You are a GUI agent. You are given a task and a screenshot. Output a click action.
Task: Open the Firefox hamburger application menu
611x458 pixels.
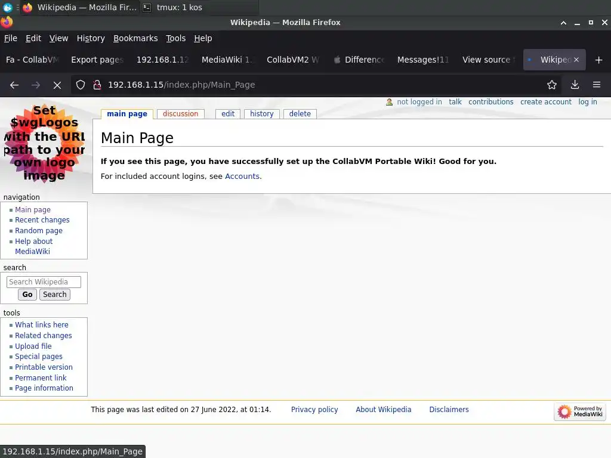tap(597, 85)
